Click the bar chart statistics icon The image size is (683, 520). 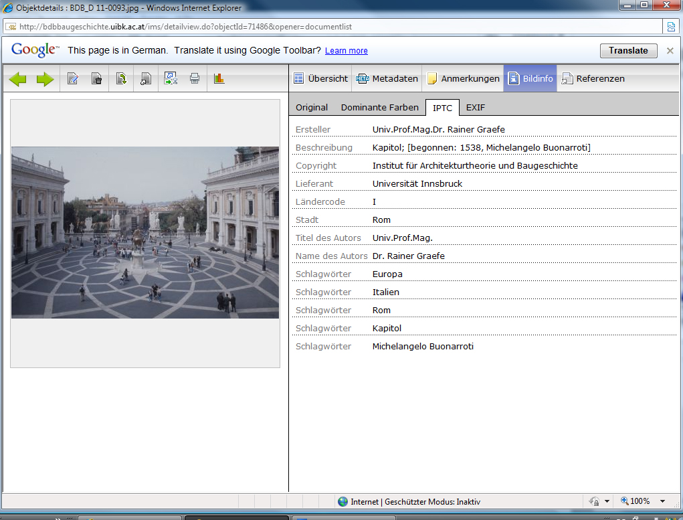tap(219, 78)
